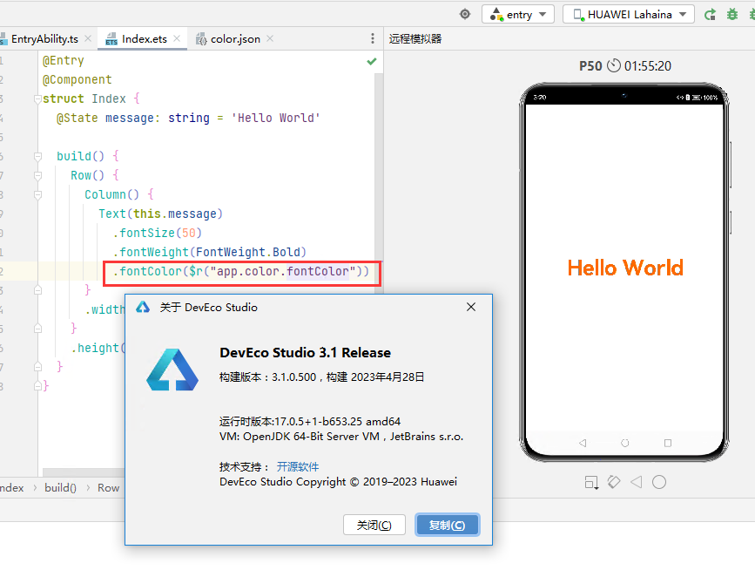755x570 pixels.
Task: Click the .fontColor app.color.fontColor code line
Action: click(x=240, y=271)
